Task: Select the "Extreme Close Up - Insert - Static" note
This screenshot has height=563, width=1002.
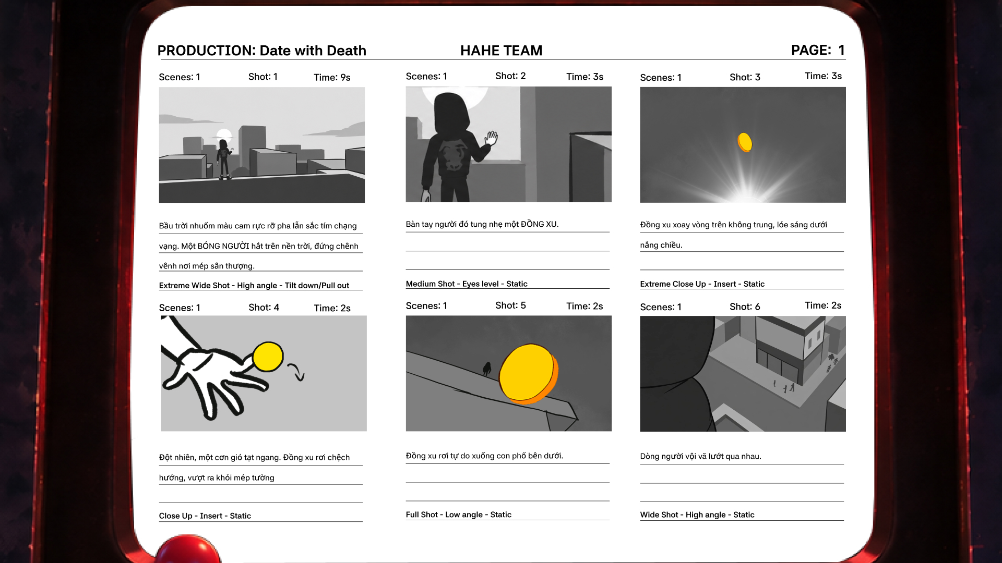Action: pos(702,284)
